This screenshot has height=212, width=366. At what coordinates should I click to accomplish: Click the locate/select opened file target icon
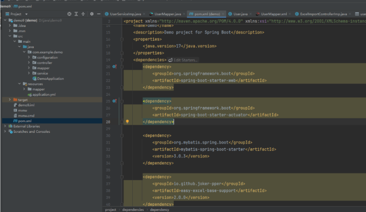click(69, 14)
